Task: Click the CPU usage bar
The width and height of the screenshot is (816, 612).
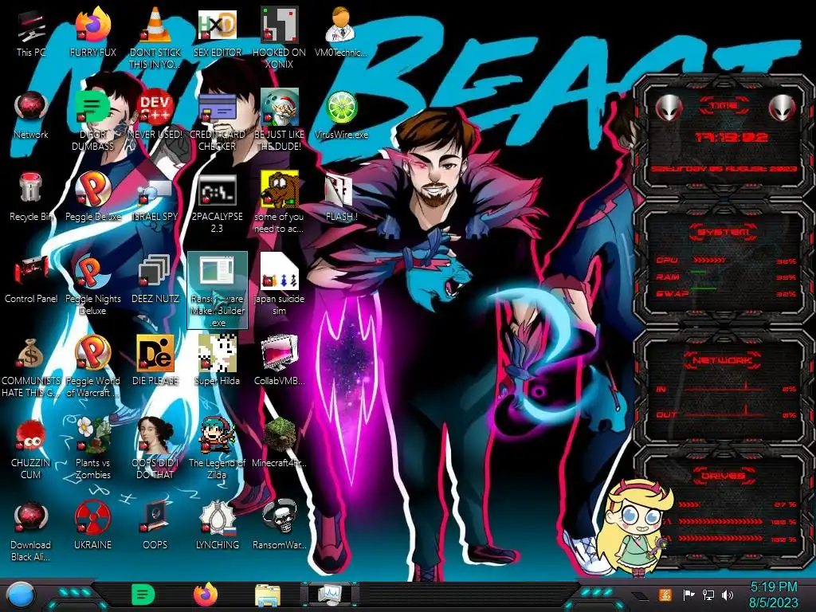Action: pos(708,260)
